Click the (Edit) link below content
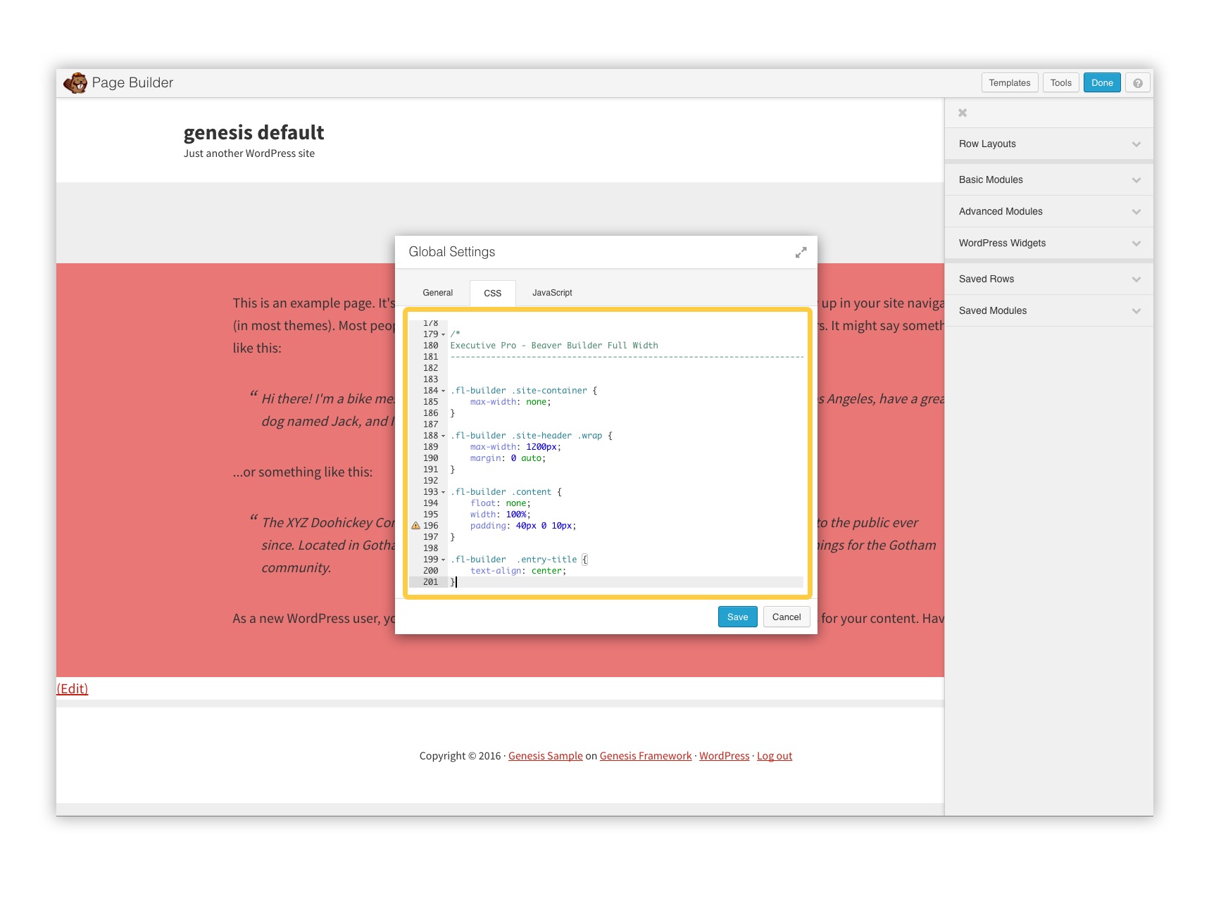 click(72, 688)
